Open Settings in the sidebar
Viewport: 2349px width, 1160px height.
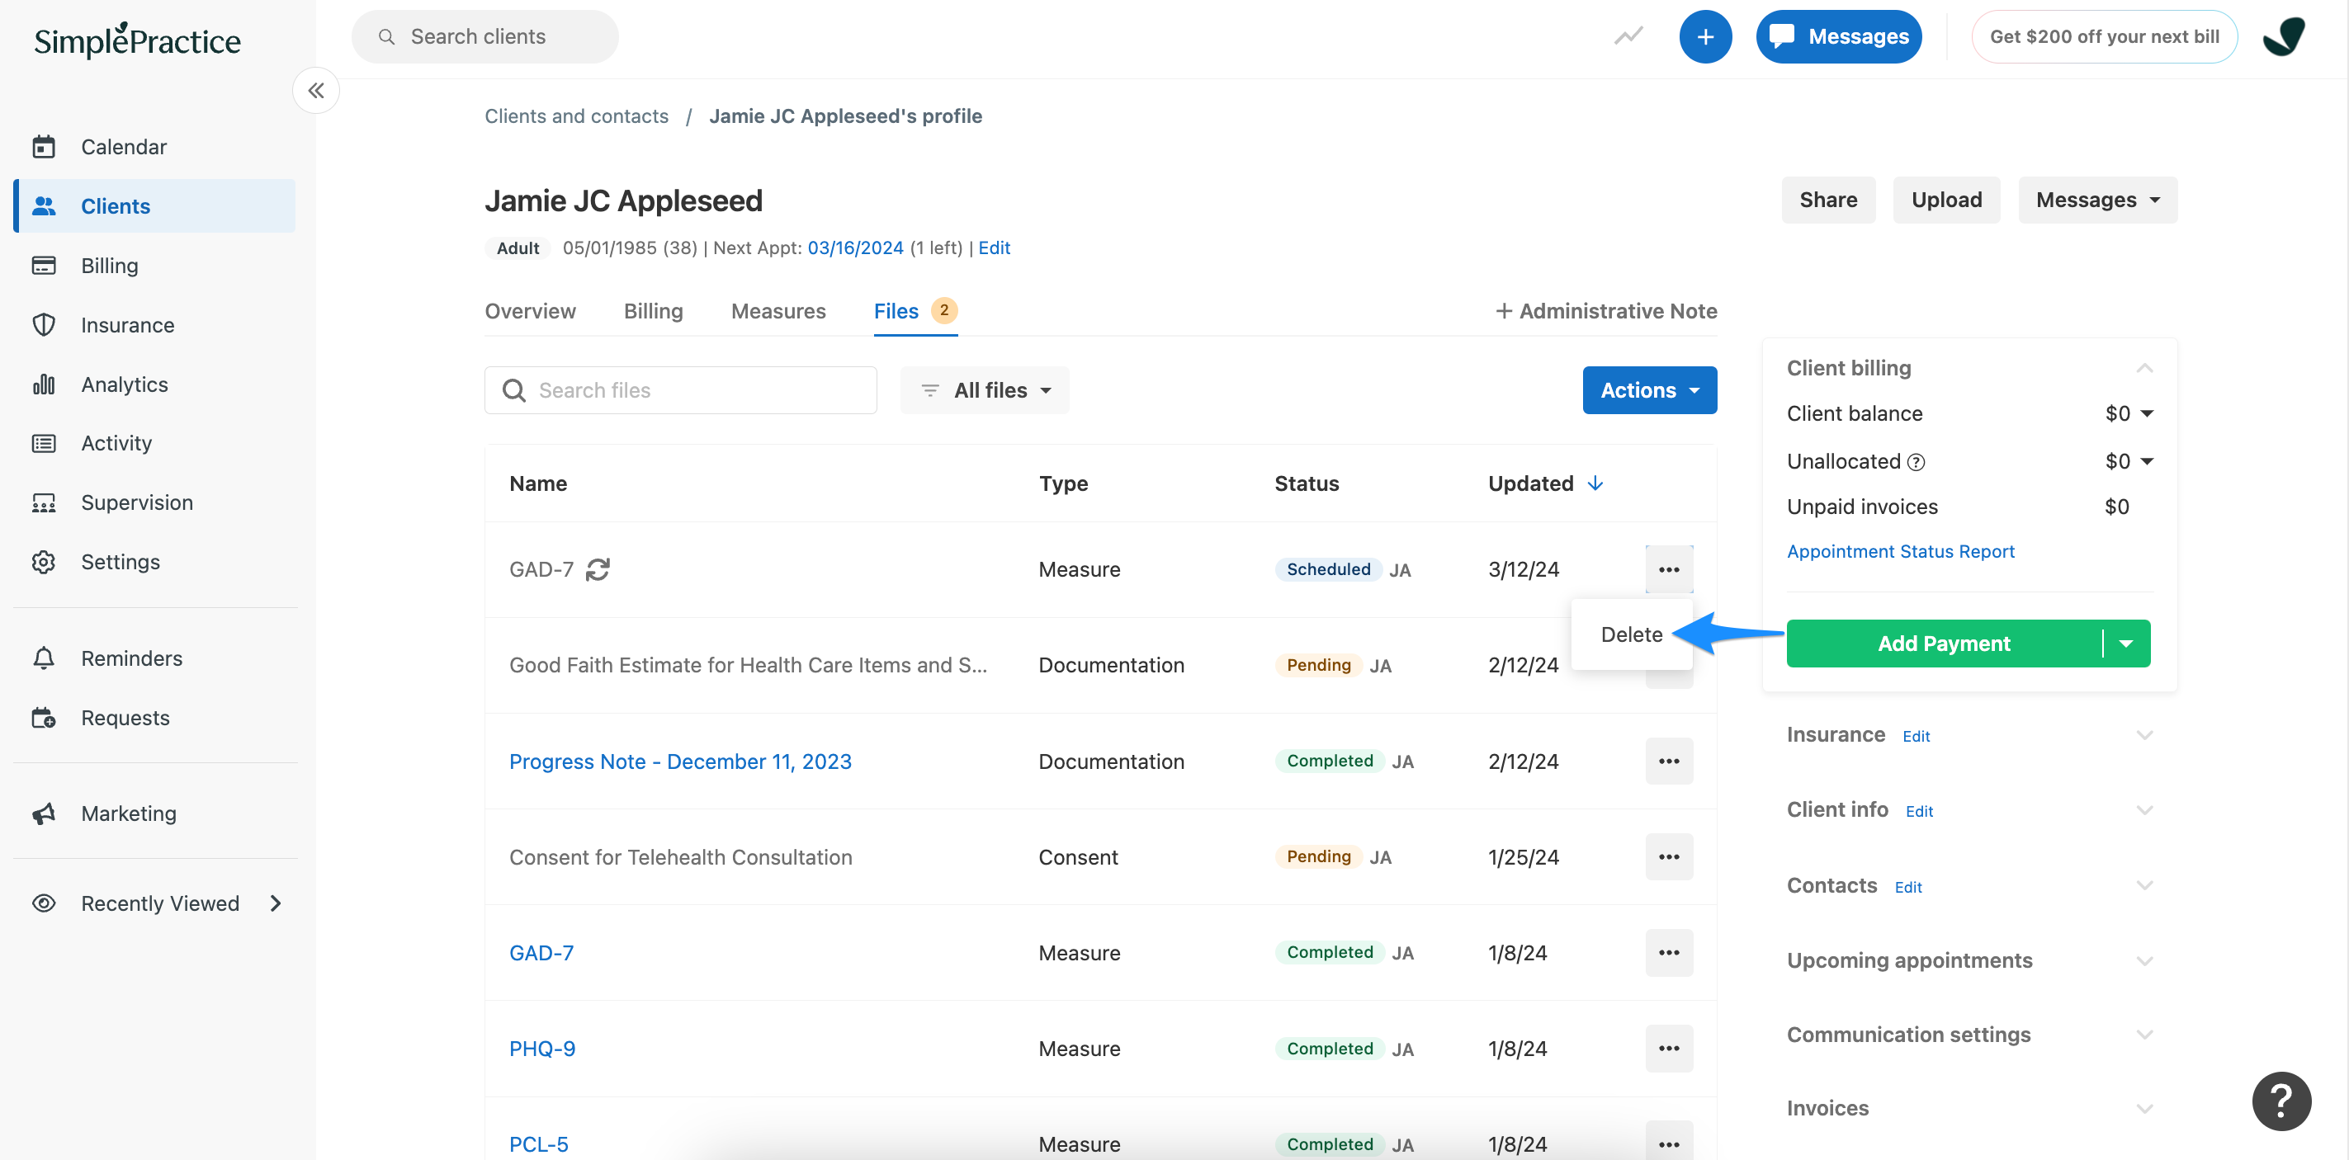(121, 561)
